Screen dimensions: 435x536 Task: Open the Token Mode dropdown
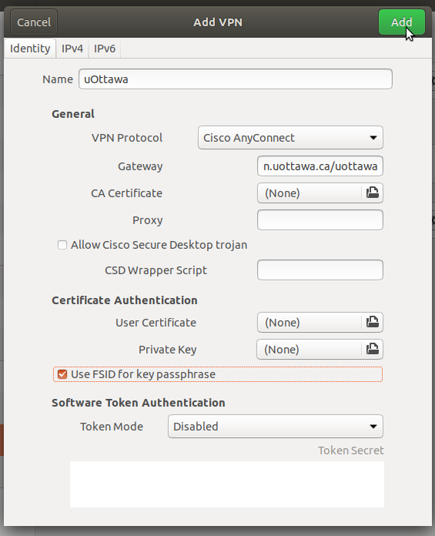click(x=276, y=427)
